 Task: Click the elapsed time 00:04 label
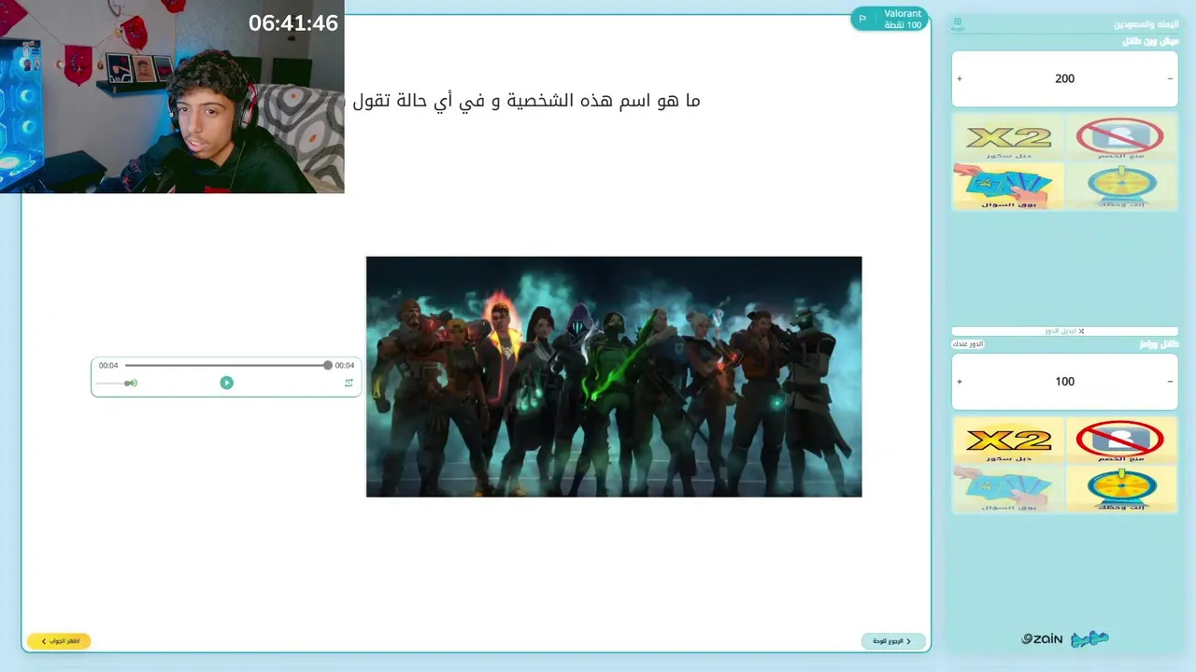tap(108, 366)
